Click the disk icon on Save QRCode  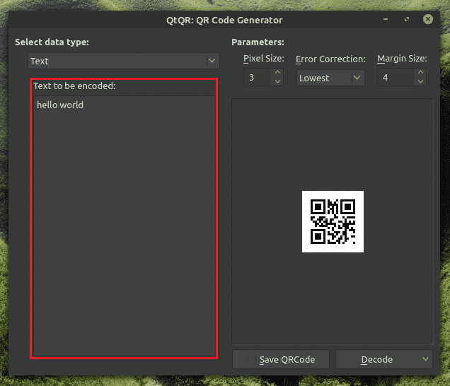pyautogui.click(x=251, y=359)
